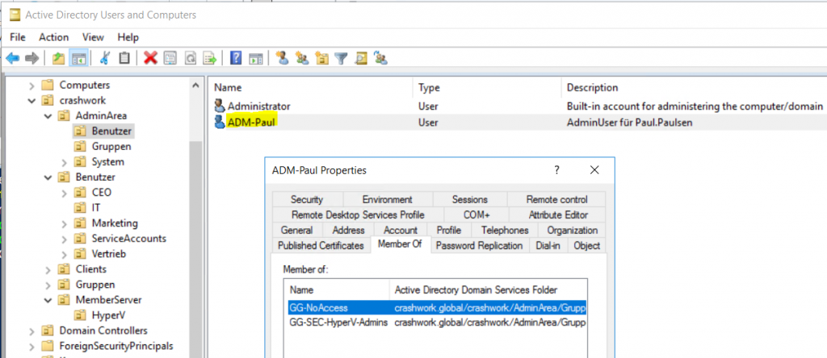This screenshot has height=358, width=827.
Task: Collapse the MemberServer OU node
Action: [48, 300]
